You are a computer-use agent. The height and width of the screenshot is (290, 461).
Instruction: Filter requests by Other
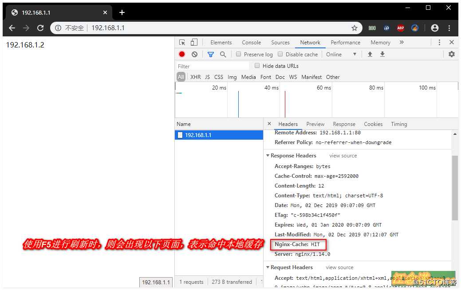click(332, 77)
